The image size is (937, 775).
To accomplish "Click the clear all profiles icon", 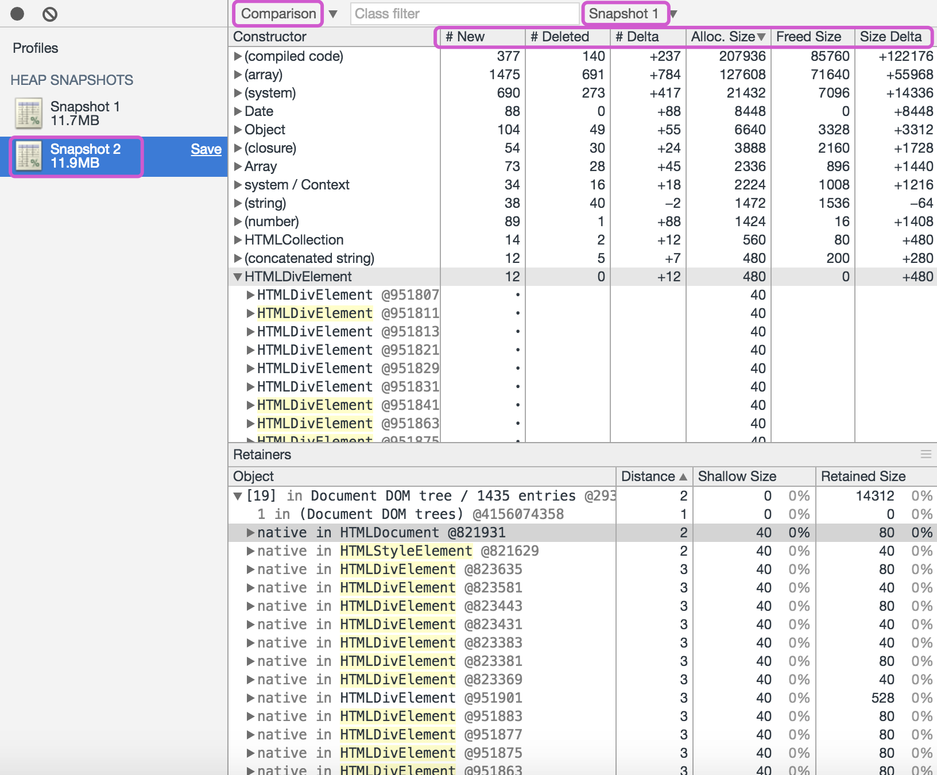I will [50, 14].
